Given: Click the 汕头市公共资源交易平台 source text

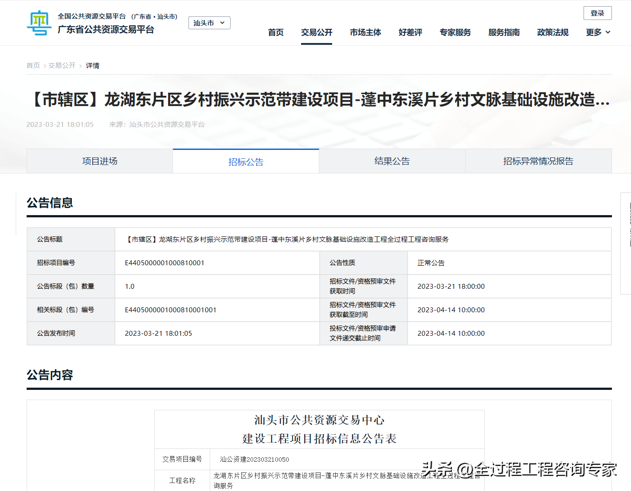Looking at the screenshot, I should [x=167, y=125].
